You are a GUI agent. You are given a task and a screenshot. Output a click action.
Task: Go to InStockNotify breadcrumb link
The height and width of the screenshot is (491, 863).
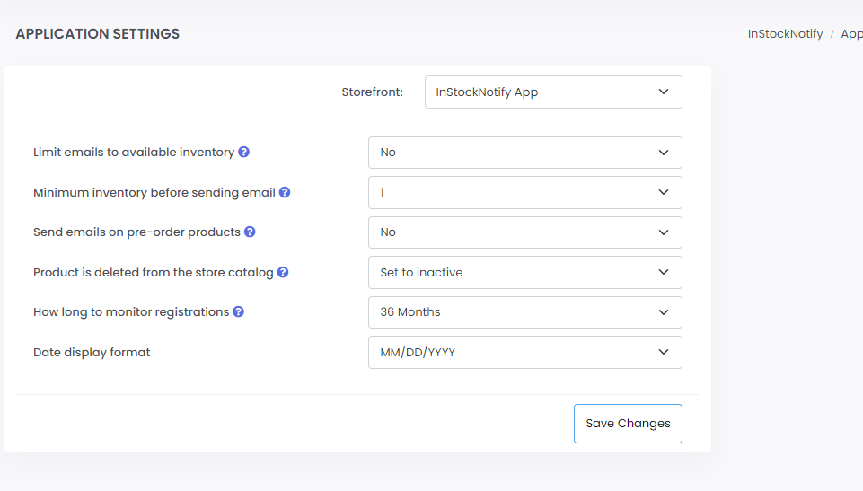point(785,34)
